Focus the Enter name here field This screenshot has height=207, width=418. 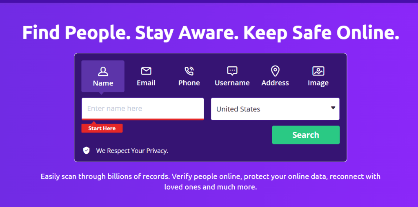[142, 109]
